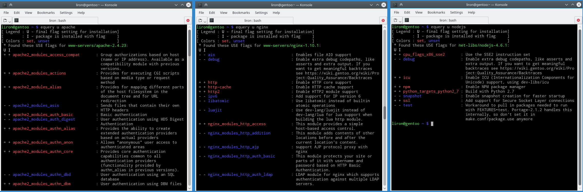Image resolution: width=583 pixels, height=192 pixels.
Task: Expand the New Tab dropdown arrow in the nodejs window
Action: point(400,21)
